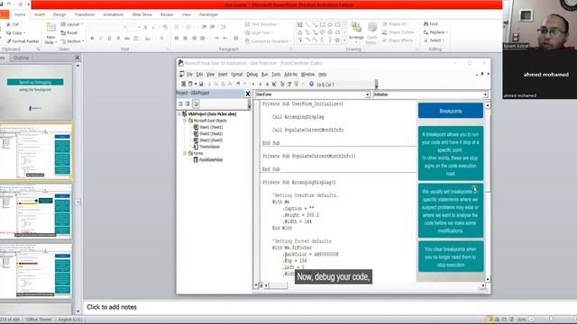The image size is (577, 324).
Task: Expand the shapes gallery more arrow
Action: point(344,40)
